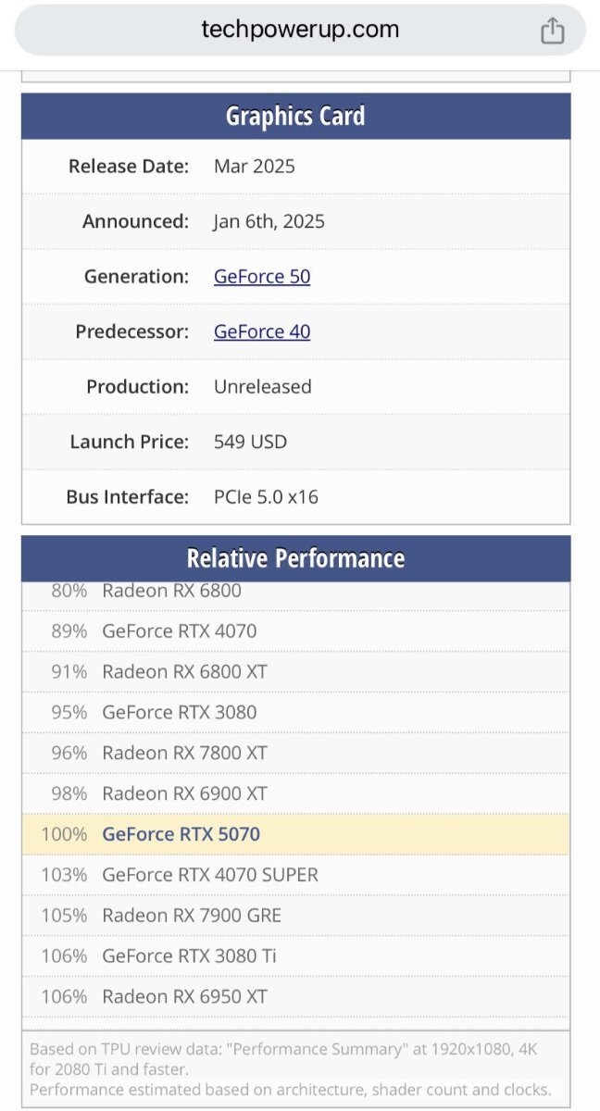
Task: Click the Production label
Action: 138,387
